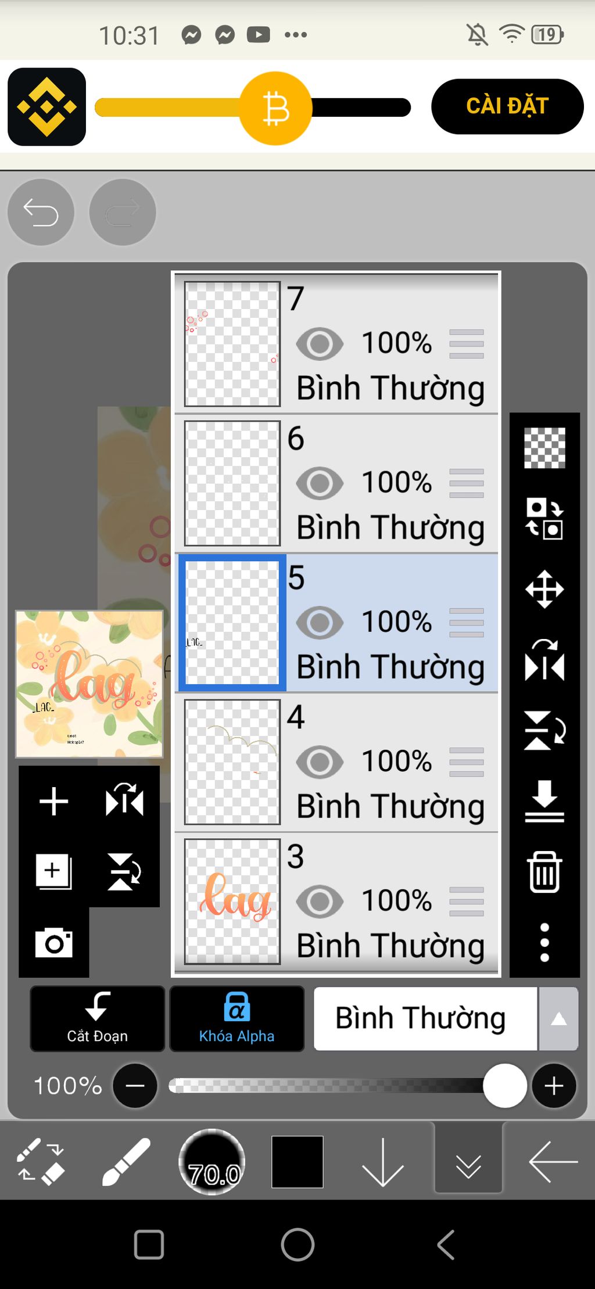595x1289 pixels.
Task: Select layer 6 in the layer list
Action: 336,483
